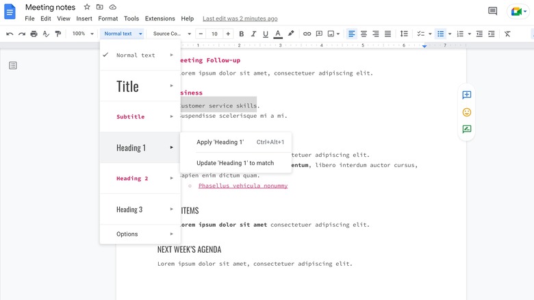Click the Suggest edits side icon
This screenshot has height=300, width=534.
point(467,129)
